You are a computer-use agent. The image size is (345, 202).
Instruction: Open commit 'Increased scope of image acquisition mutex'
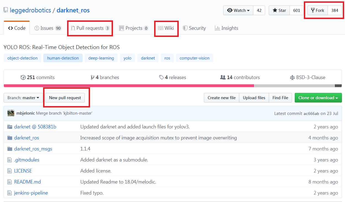159,138
